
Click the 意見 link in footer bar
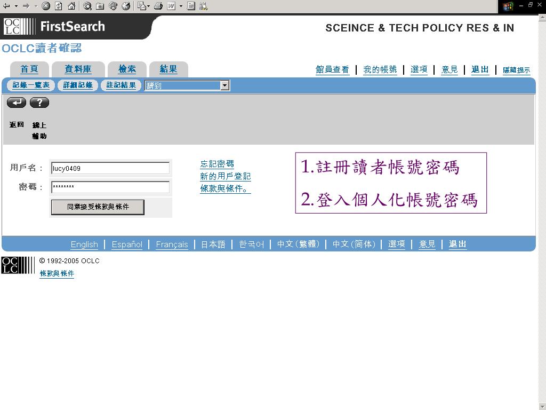tap(427, 245)
